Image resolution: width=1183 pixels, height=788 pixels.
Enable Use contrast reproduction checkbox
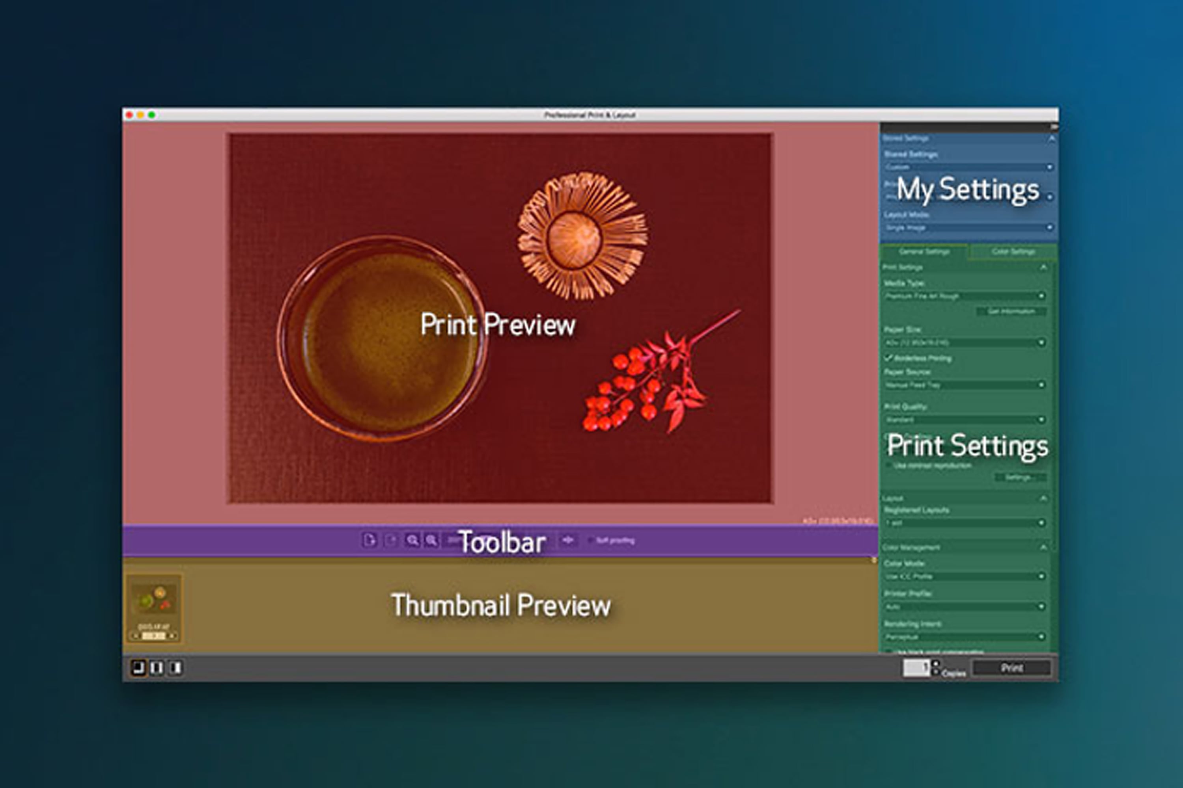[889, 465]
